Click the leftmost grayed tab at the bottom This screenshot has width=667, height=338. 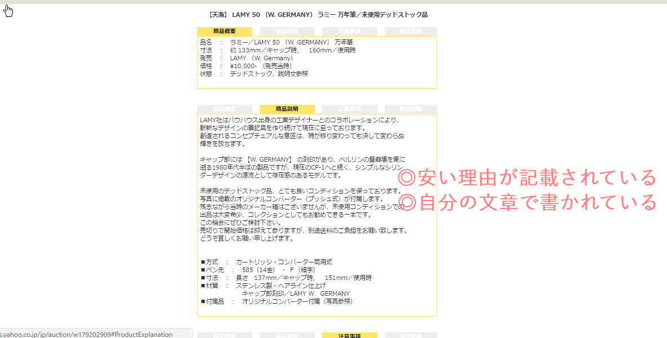[x=224, y=335]
